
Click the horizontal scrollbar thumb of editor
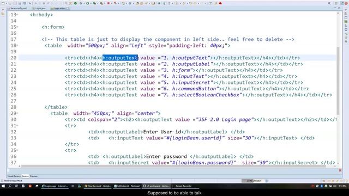(173, 166)
